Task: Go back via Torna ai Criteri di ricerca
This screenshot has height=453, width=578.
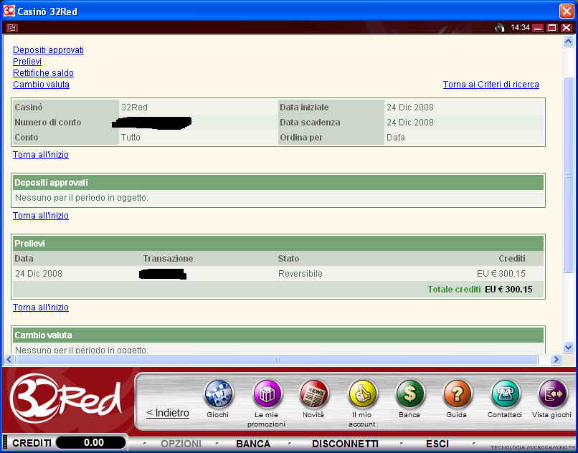Action: tap(491, 85)
